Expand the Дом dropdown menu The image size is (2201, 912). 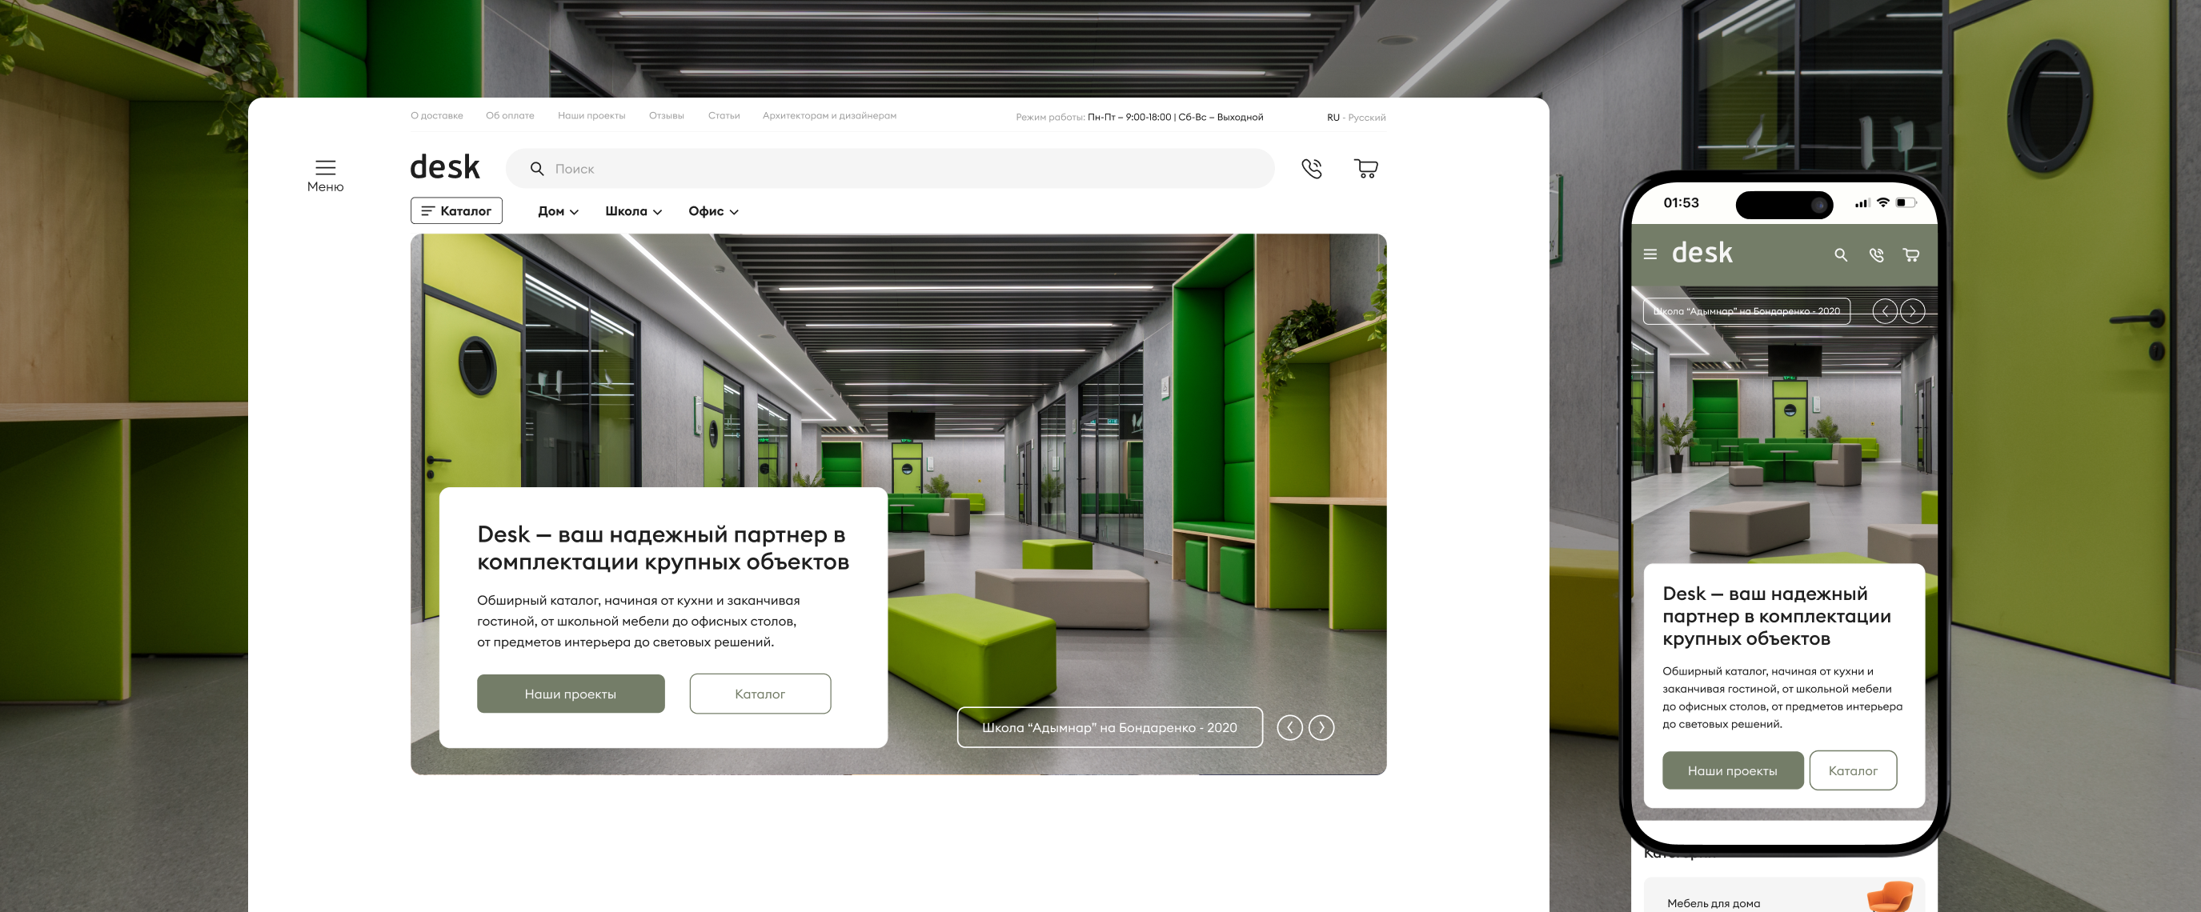click(558, 211)
